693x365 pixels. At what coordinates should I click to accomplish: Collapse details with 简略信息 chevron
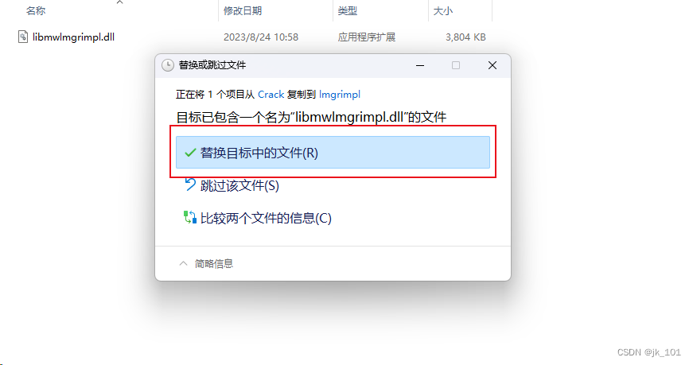pyautogui.click(x=183, y=264)
